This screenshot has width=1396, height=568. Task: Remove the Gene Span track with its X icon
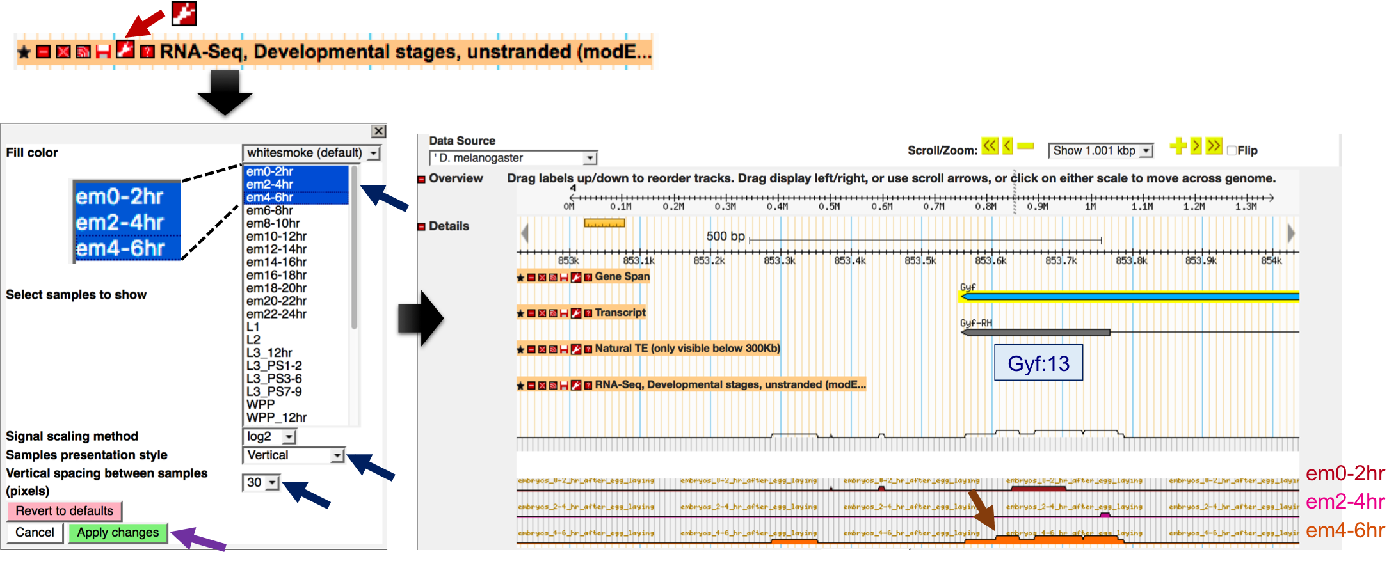point(542,278)
